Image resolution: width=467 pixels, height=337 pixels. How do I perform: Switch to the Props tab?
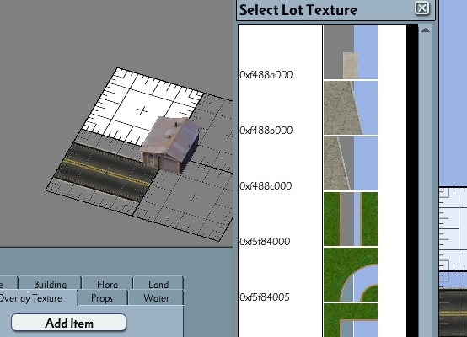102,297
